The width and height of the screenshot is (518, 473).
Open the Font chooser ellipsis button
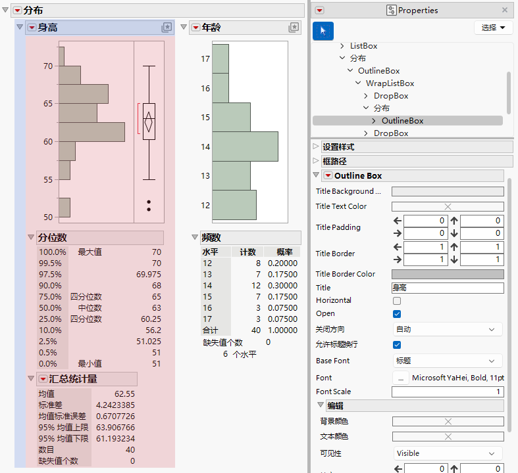pyautogui.click(x=401, y=378)
